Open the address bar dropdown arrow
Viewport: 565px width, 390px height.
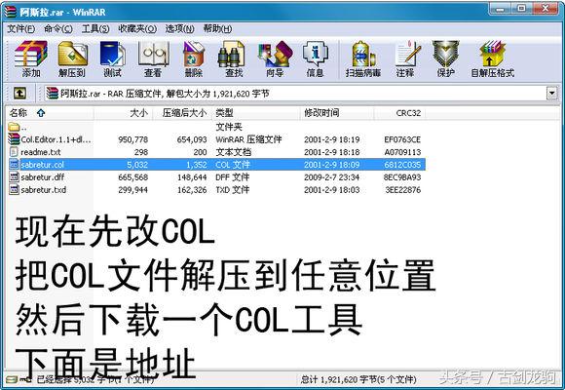[x=552, y=94]
